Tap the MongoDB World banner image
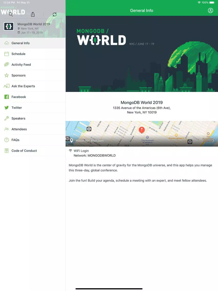Image resolution: width=218 pixels, height=291 pixels. [142, 54]
